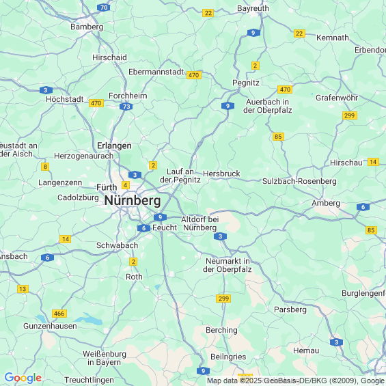Click the A70 highway shield near Bamberg
The height and width of the screenshot is (386, 386).
(x=104, y=8)
